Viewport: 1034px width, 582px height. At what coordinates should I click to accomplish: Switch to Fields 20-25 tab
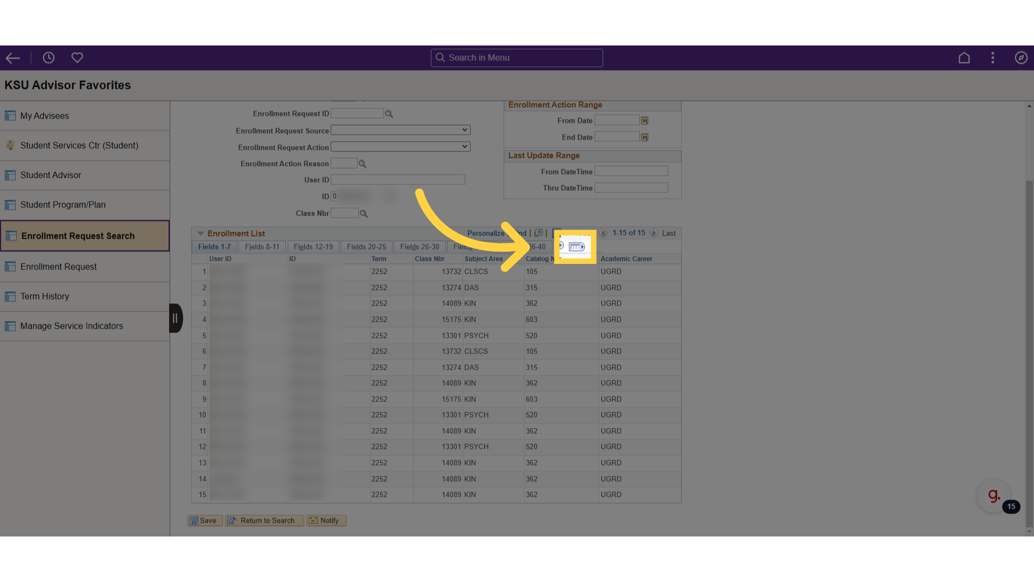point(367,247)
